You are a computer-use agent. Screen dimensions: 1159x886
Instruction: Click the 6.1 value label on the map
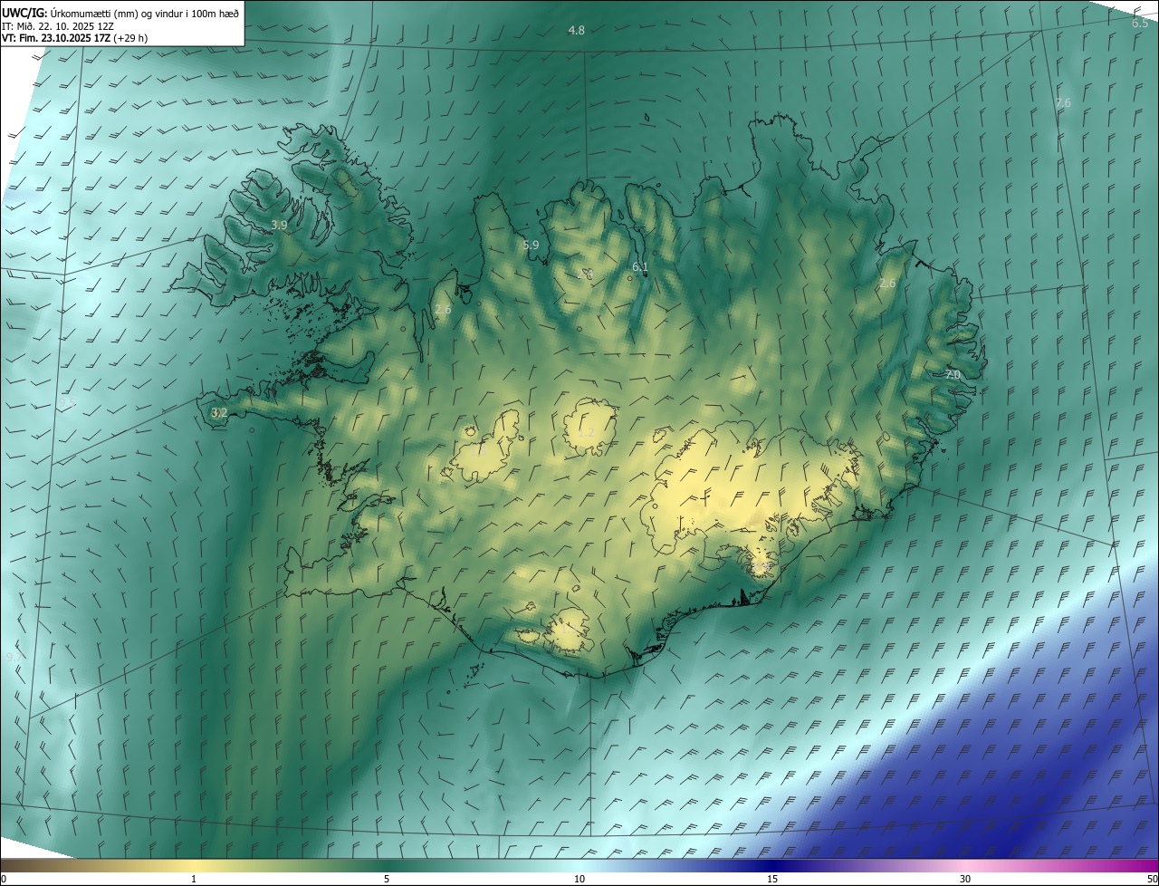click(640, 266)
